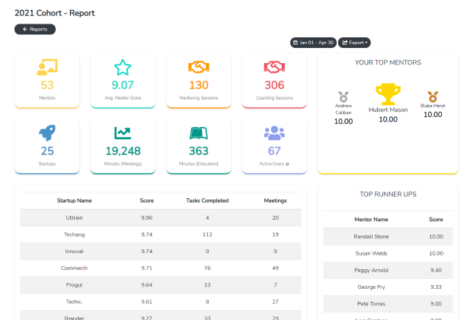This screenshot has width=467, height=320.
Task: Select the Ultrain startup row
Action: click(161, 218)
